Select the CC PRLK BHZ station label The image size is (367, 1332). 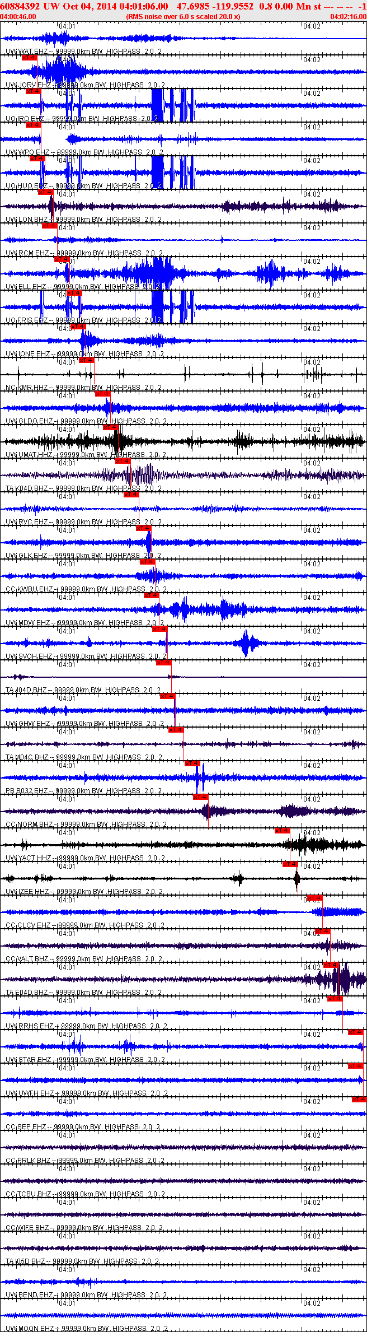coord(85,1160)
